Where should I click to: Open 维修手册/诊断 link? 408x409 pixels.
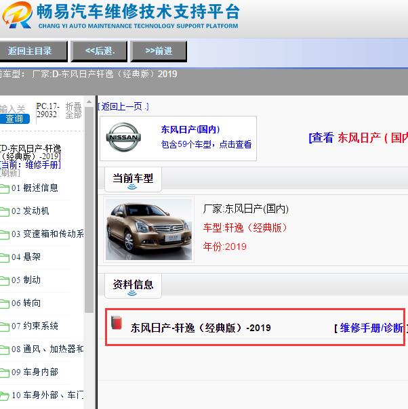click(371, 328)
